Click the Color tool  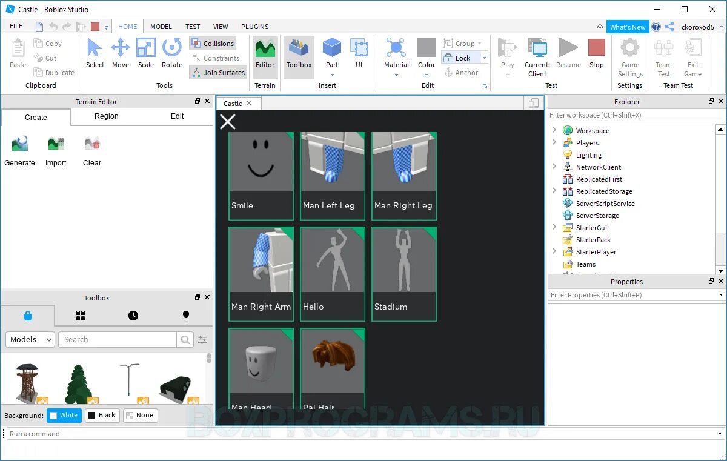427,57
